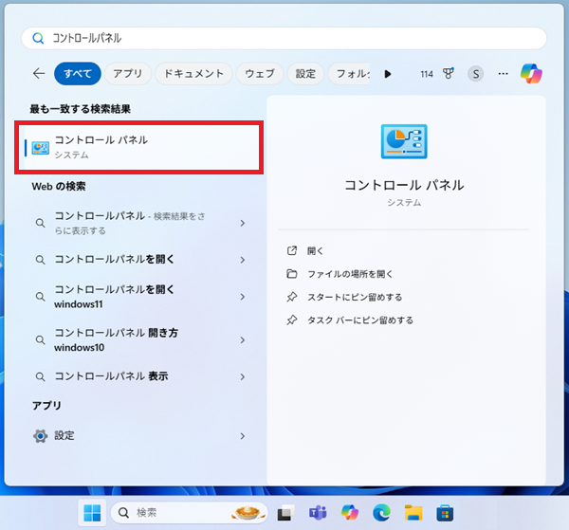The image size is (569, 530).
Task: Select the アプリ filter tab
Action: pos(128,74)
